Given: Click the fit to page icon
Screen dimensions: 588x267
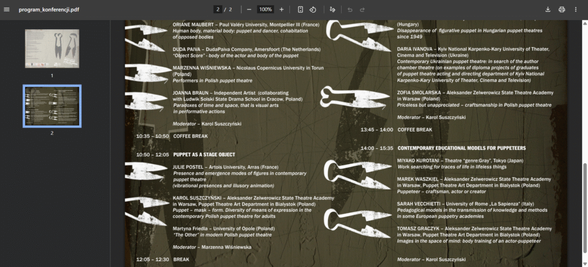Looking at the screenshot, I should pyautogui.click(x=300, y=10).
